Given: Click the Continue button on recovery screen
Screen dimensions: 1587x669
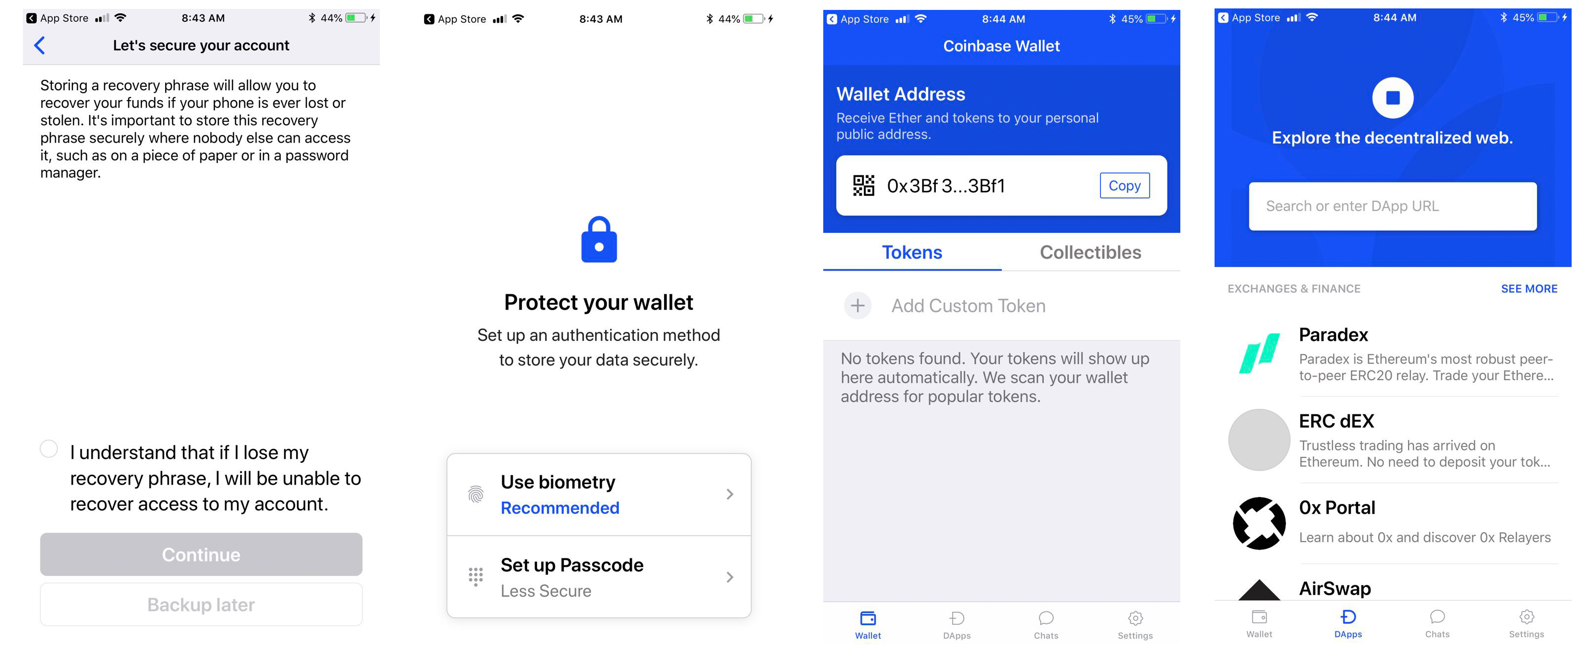Looking at the screenshot, I should point(200,554).
